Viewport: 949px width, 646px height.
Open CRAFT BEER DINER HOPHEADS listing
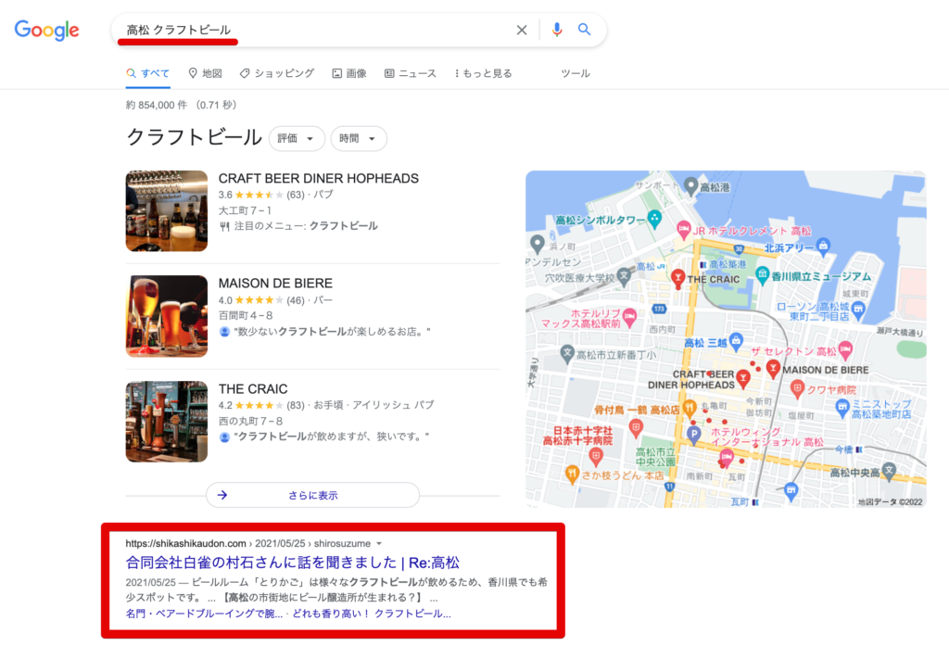pos(319,178)
